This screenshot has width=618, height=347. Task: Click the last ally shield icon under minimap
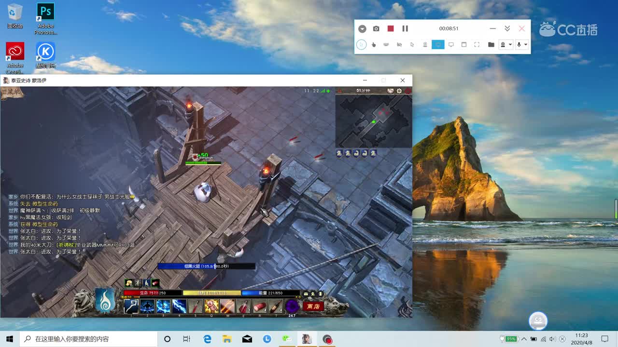pyautogui.click(x=373, y=153)
